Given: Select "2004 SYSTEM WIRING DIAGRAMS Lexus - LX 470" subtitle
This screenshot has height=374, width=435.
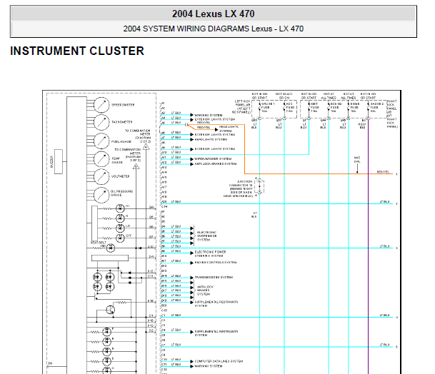Looking at the screenshot, I should click(x=213, y=29).
